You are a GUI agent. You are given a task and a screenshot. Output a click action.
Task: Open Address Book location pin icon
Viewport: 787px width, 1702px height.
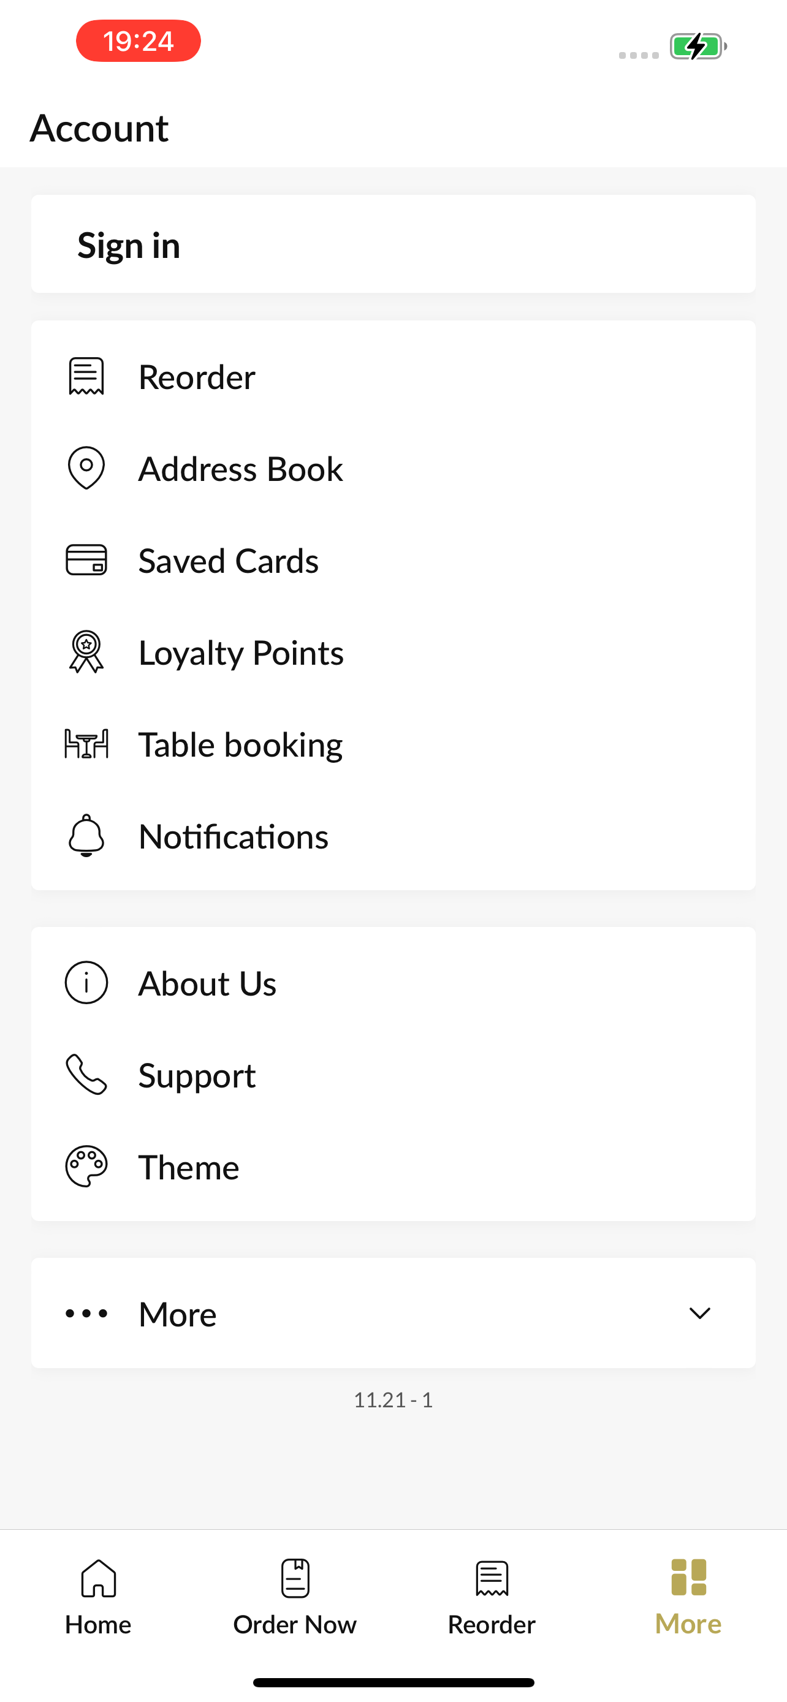(x=86, y=469)
